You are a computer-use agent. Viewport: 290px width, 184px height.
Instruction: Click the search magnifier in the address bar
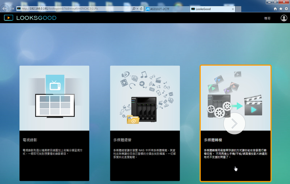pos(133,8)
